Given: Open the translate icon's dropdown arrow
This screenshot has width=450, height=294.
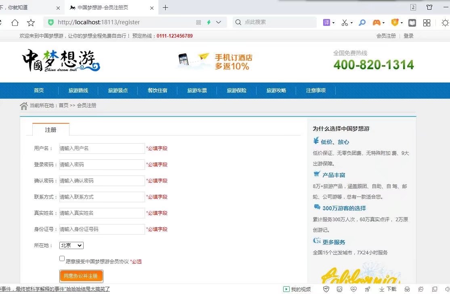Looking at the screenshot, I should [333, 22].
